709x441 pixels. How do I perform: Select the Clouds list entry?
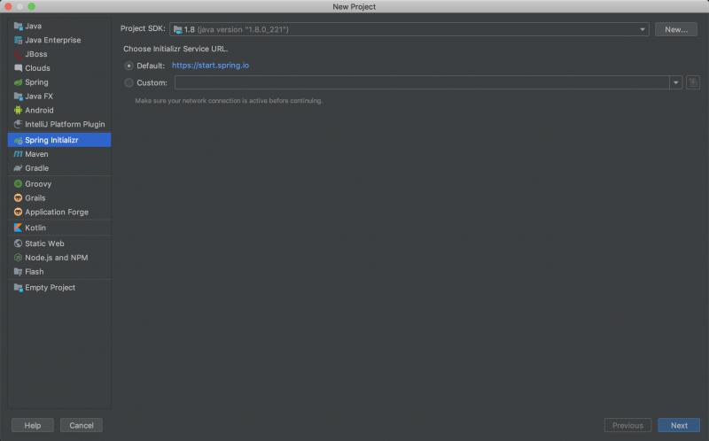click(59, 68)
